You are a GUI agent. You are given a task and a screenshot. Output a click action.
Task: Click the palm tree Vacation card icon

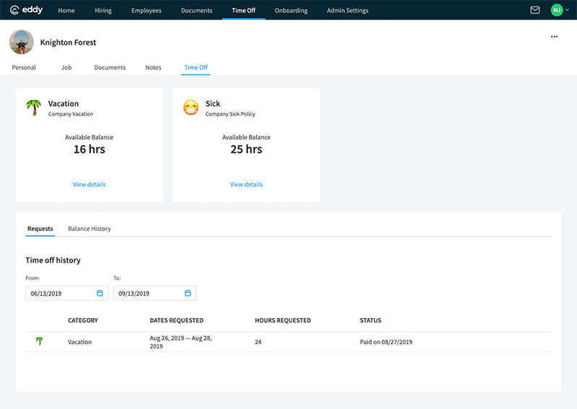33,107
